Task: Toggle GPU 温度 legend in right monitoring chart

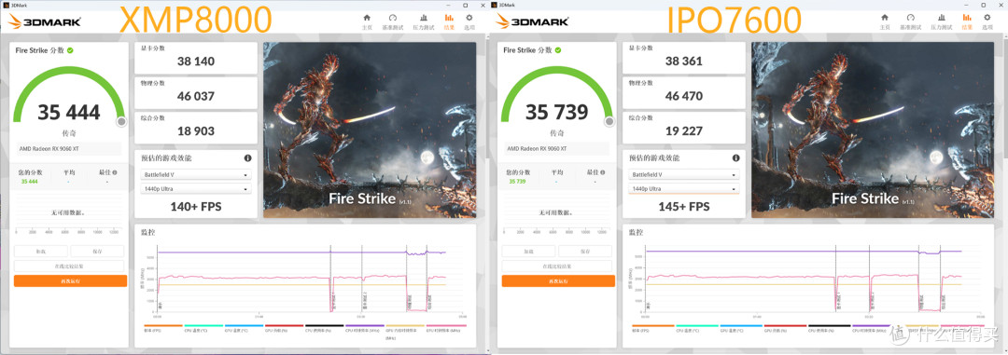Action: coord(741,328)
